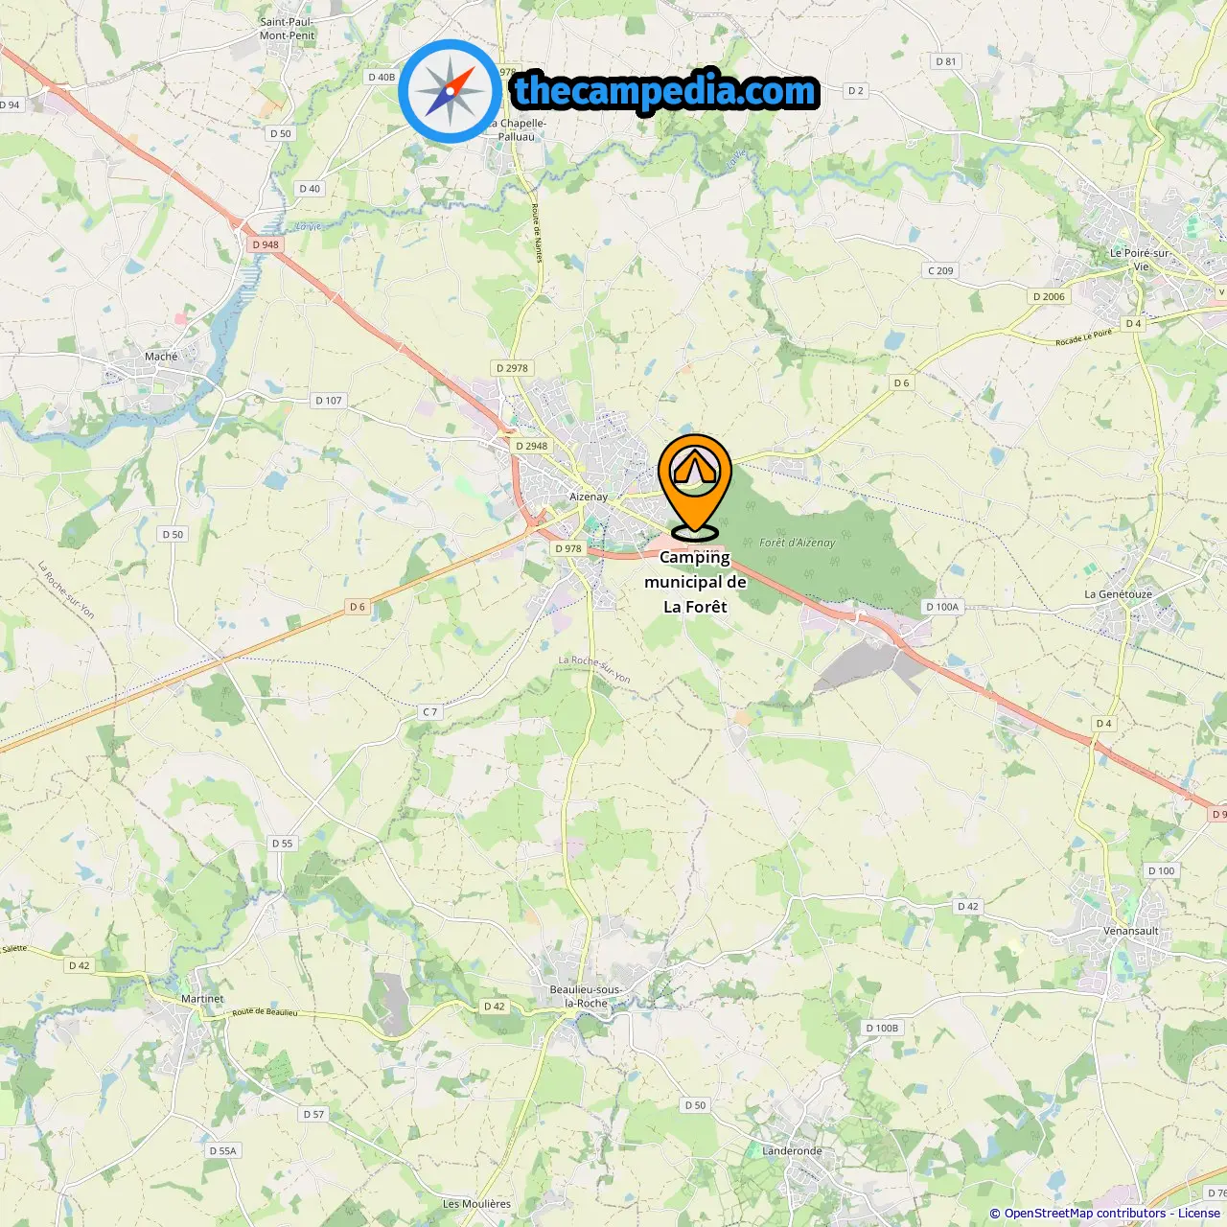Click the blue compass logo icon
Viewport: 1227px width, 1227px height.
451,91
